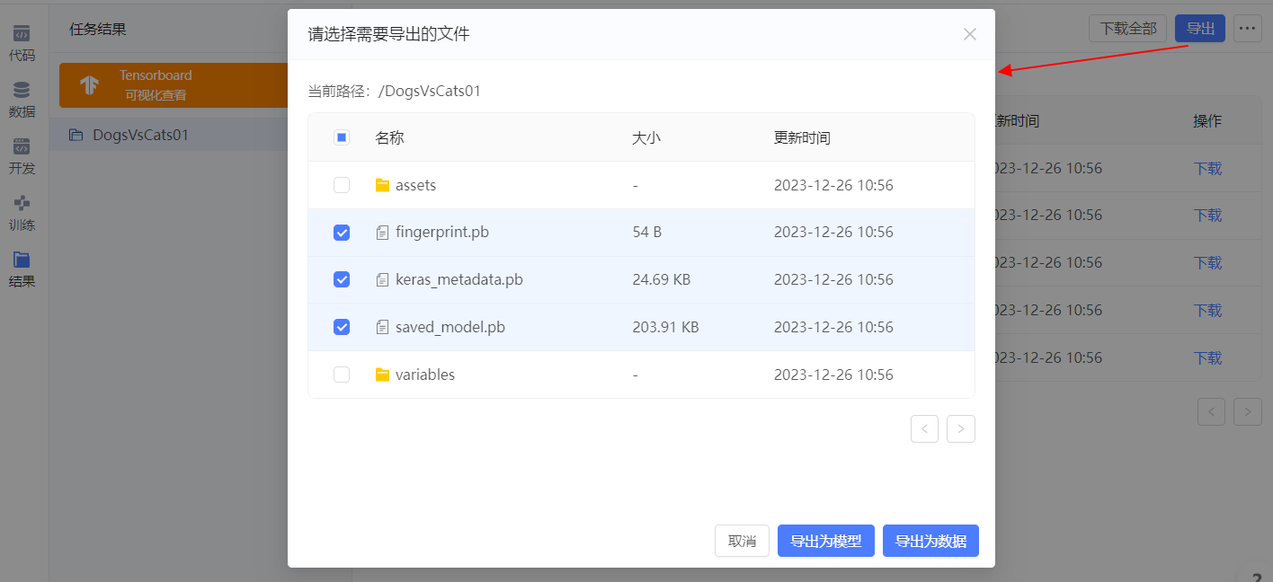Click the Tensorboard logo icon
The image size is (1273, 582).
pos(89,85)
